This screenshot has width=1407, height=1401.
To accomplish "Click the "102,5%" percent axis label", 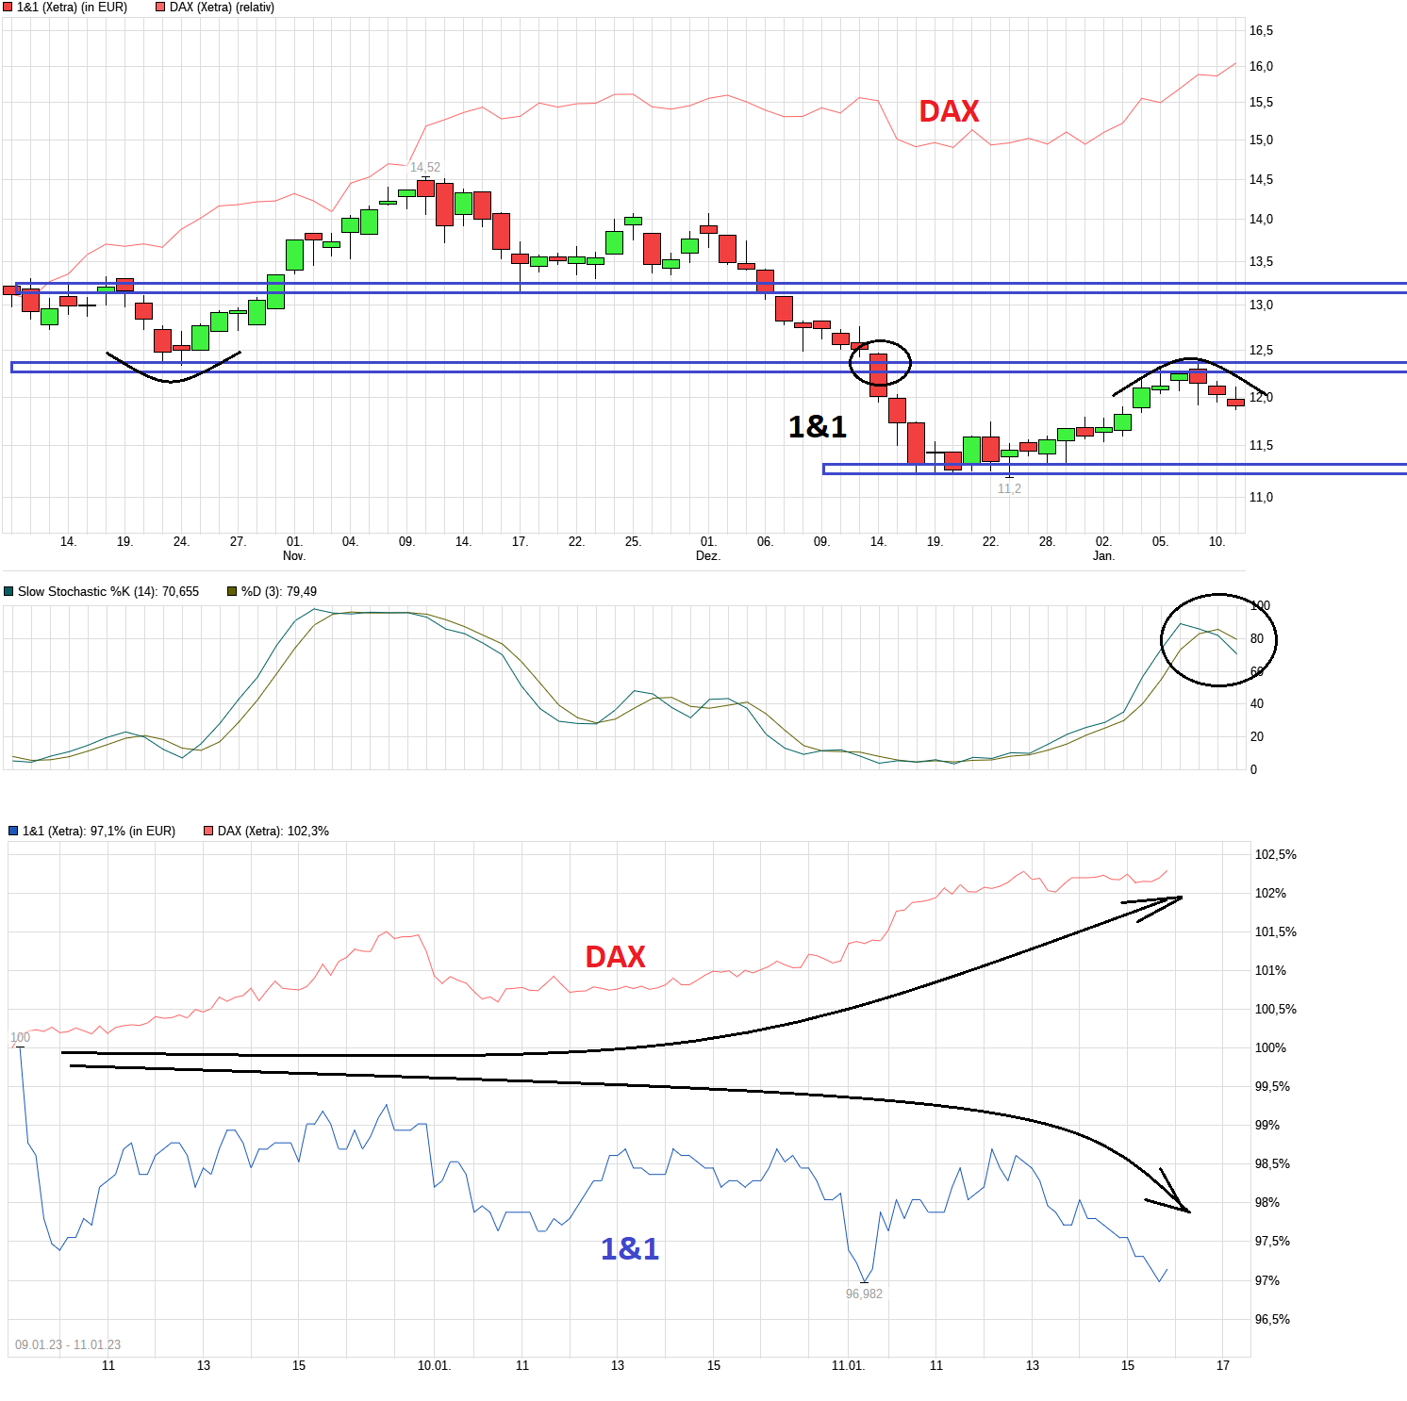I will [x=1276, y=855].
